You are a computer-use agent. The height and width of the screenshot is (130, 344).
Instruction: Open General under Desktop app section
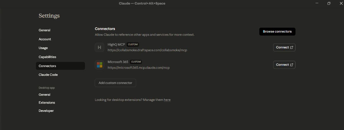pyautogui.click(x=44, y=94)
